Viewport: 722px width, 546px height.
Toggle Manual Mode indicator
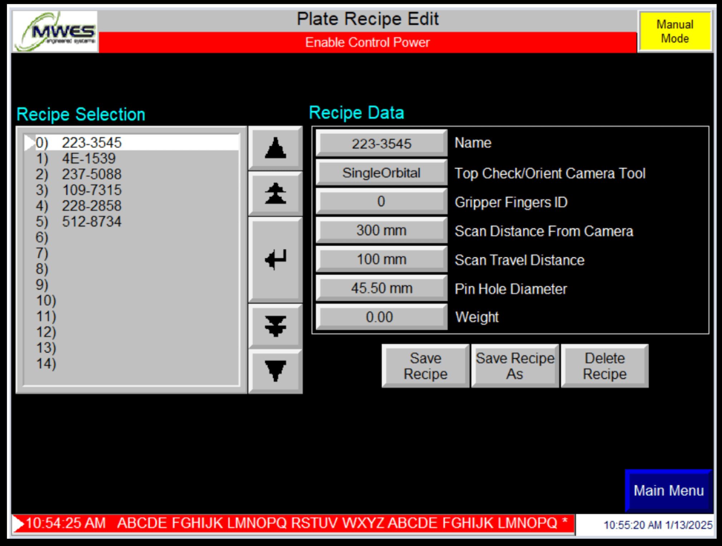click(x=675, y=31)
